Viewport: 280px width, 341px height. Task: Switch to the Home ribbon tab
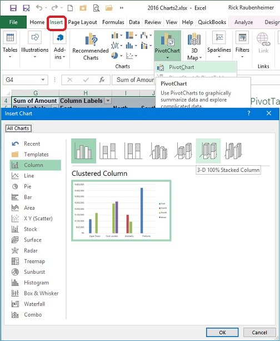click(37, 22)
